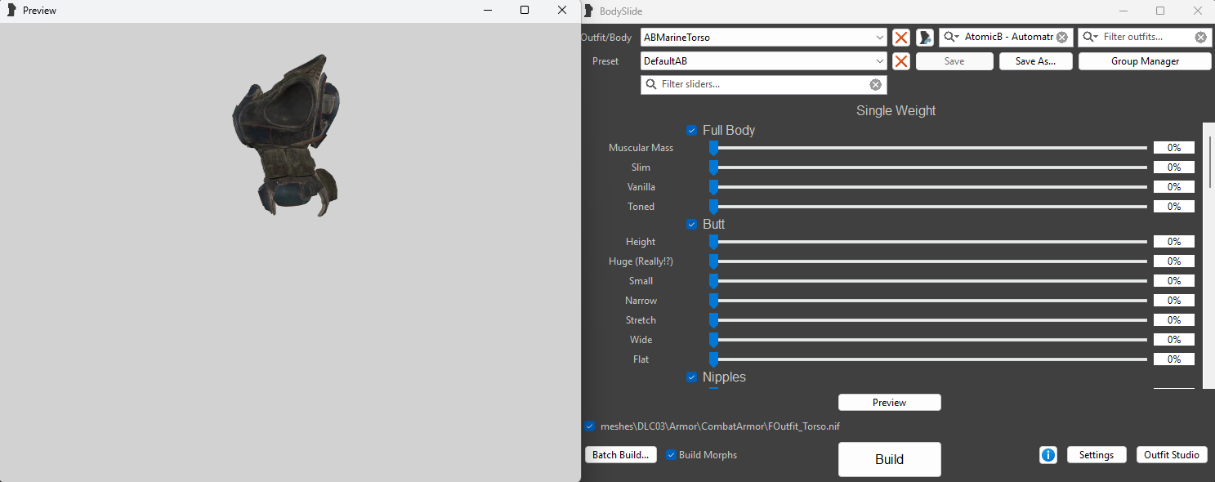Click the Filter outfits magnifier icon
Screen dimensions: 1215x482
click(1091, 38)
